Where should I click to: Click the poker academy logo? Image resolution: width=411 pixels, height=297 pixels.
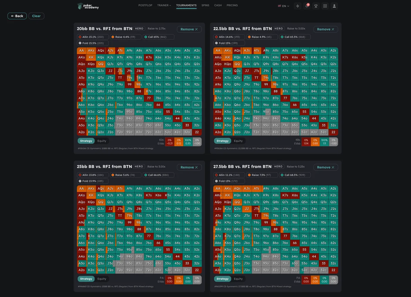coord(88,6)
